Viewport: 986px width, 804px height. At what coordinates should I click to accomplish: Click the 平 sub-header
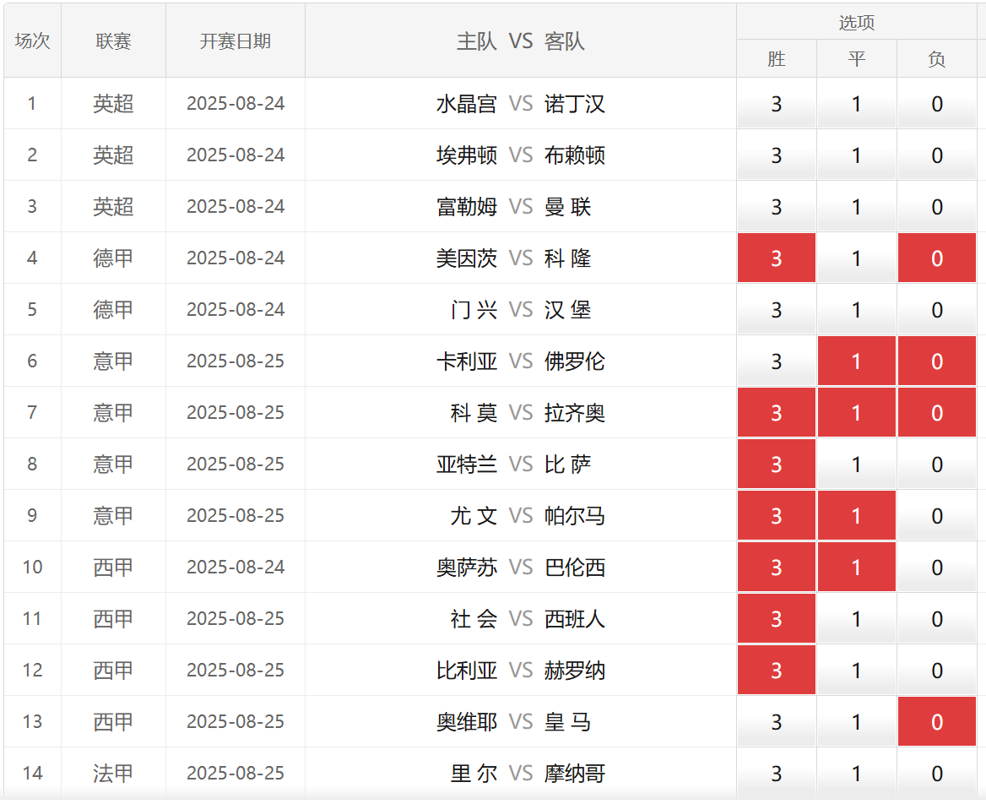(857, 59)
